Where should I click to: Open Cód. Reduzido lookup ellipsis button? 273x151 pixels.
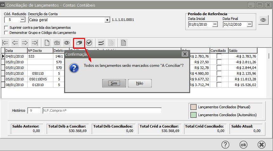(x=22, y=20)
